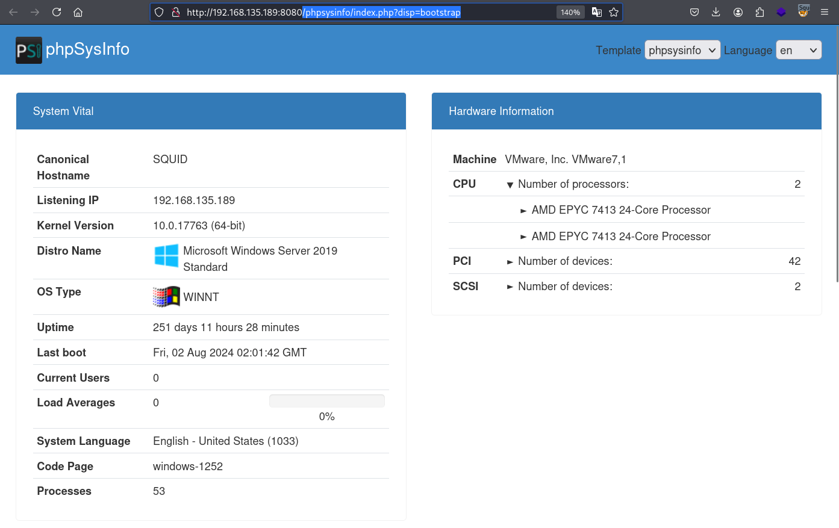Click the last boot date Fri, 02 Aug 2024
Viewport: 839px width, 528px height.
click(229, 353)
